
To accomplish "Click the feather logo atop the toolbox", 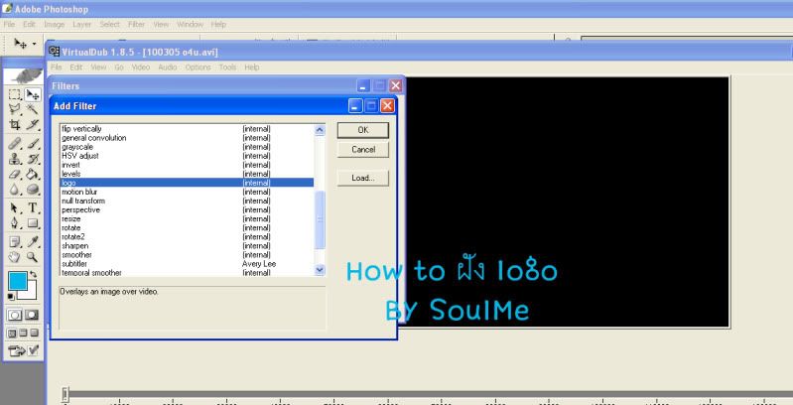I will coord(24,75).
